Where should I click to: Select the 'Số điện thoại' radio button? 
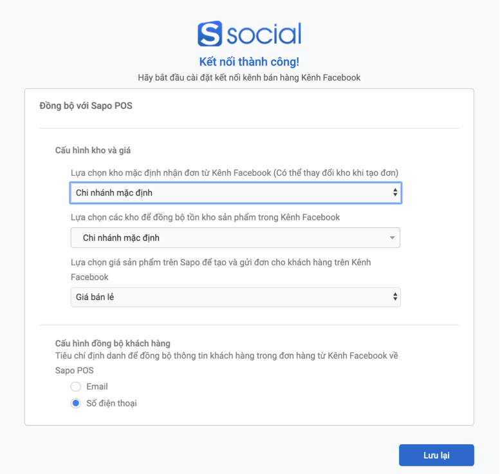[x=75, y=403]
